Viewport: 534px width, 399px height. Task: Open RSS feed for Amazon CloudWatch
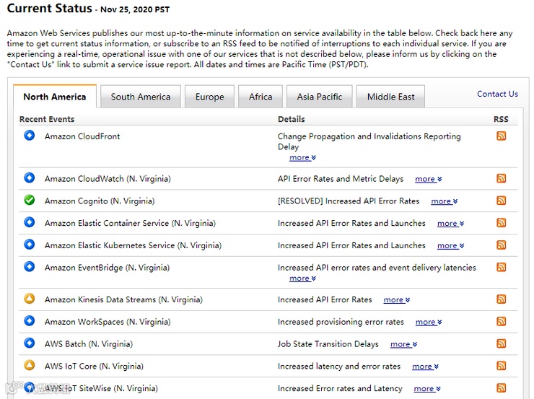coord(501,178)
